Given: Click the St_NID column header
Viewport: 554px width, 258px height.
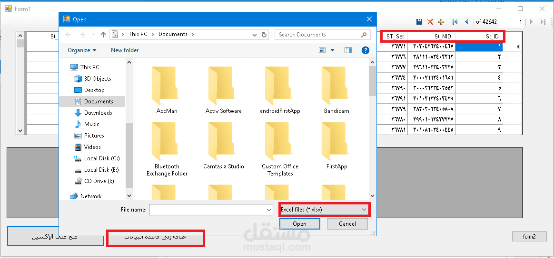Looking at the screenshot, I should pyautogui.click(x=432, y=36).
